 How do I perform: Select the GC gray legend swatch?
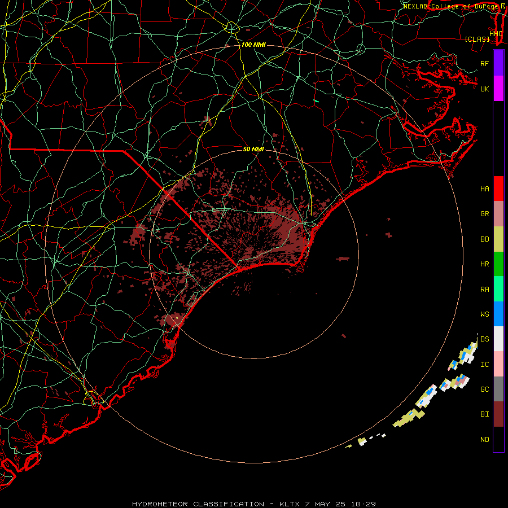[498, 389]
